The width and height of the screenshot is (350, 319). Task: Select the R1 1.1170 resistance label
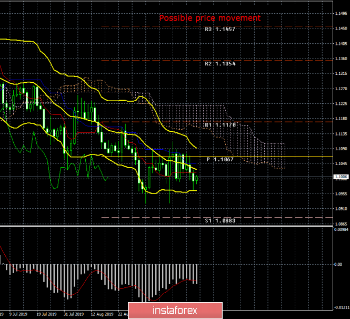(x=220, y=124)
